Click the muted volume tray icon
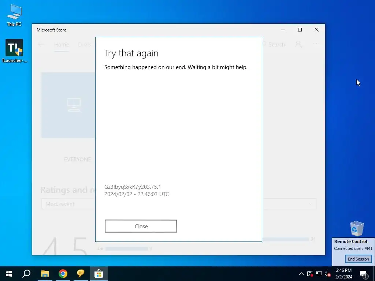This screenshot has height=281, width=375. [x=328, y=274]
